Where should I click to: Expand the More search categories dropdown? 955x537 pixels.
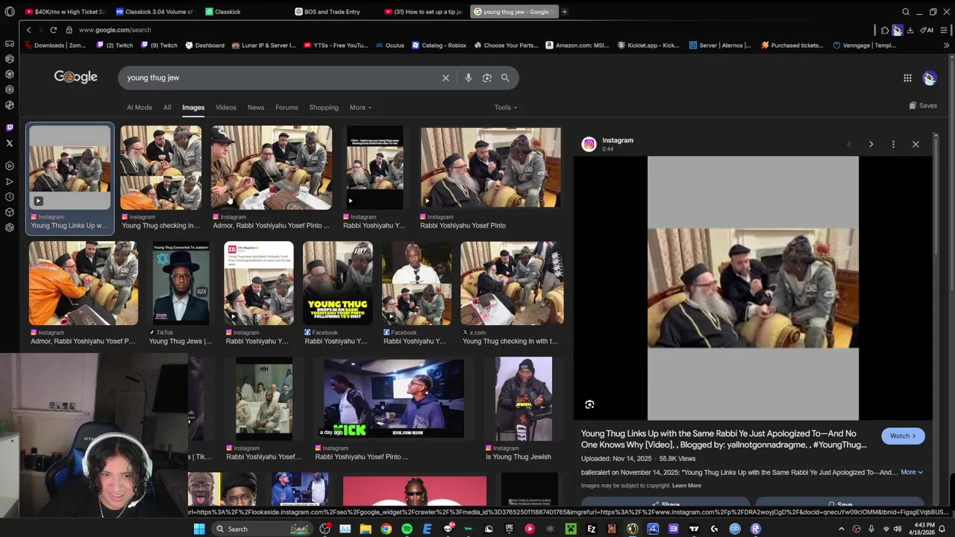point(360,107)
